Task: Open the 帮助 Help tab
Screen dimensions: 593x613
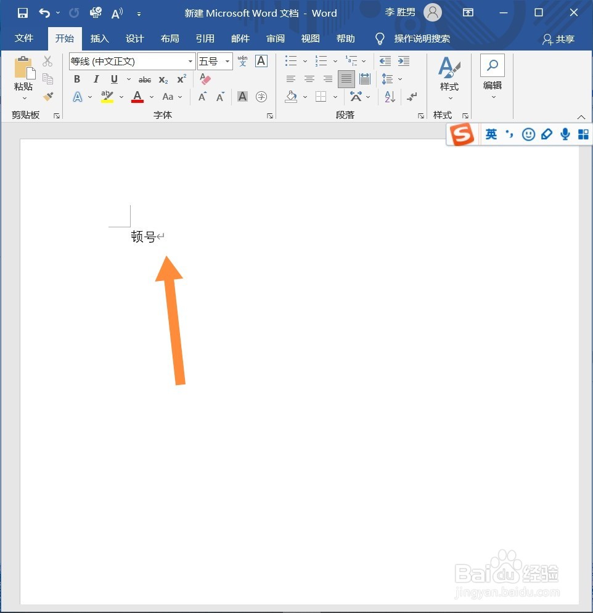Action: (345, 38)
